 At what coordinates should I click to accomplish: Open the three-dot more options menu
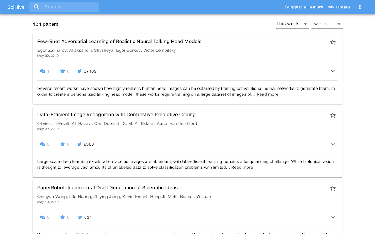click(360, 7)
